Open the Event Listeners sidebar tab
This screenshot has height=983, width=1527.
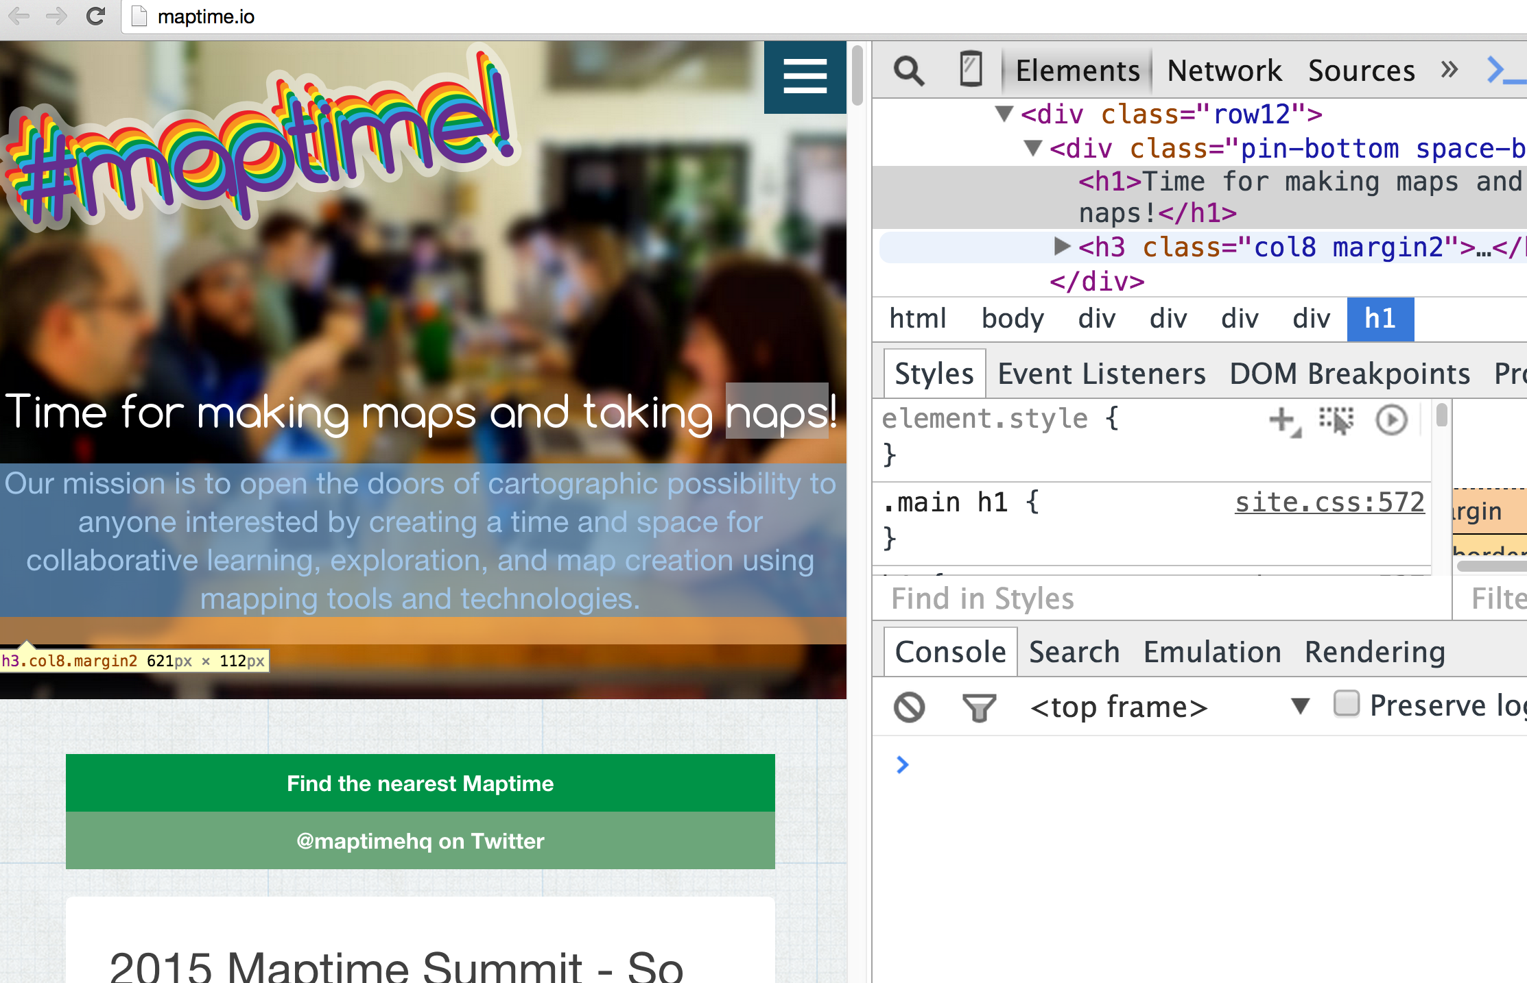(x=1101, y=374)
